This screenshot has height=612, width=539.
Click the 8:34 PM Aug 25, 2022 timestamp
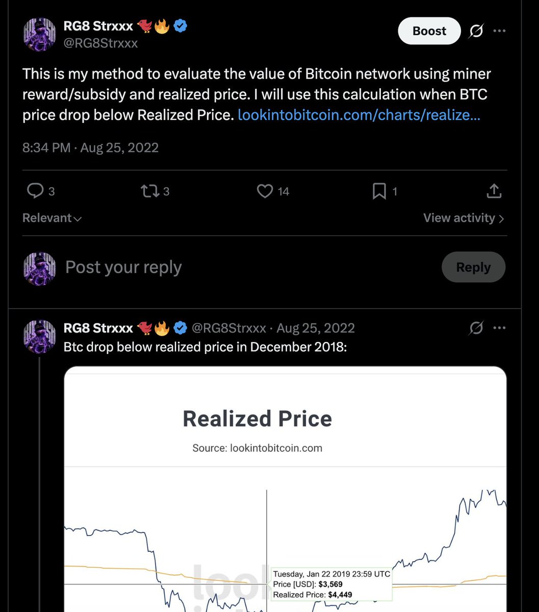tap(90, 148)
